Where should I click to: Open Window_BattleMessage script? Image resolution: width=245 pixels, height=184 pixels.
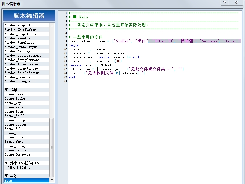click(26, 55)
